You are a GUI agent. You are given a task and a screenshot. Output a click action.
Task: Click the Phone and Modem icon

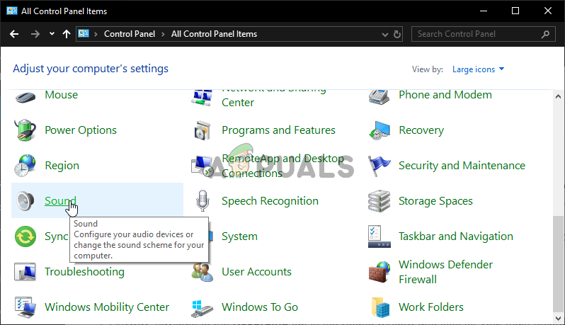[379, 95]
